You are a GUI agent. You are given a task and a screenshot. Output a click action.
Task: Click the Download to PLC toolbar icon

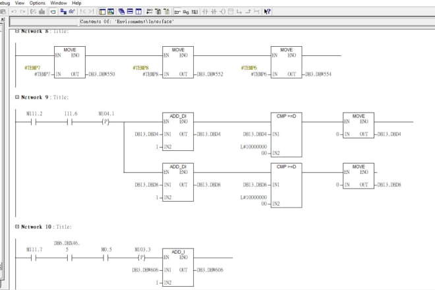coord(42,11)
